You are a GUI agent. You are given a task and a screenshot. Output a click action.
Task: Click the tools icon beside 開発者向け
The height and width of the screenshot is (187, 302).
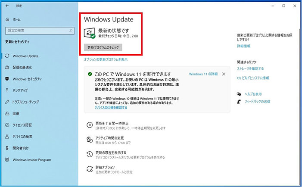point(7,148)
